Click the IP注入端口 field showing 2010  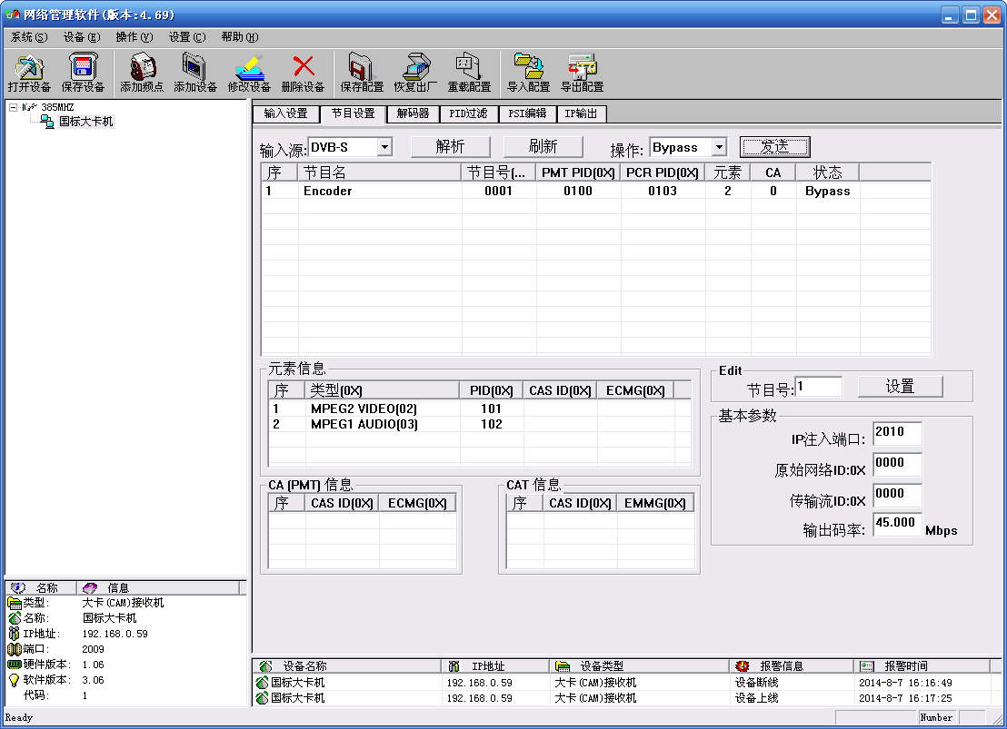897,433
